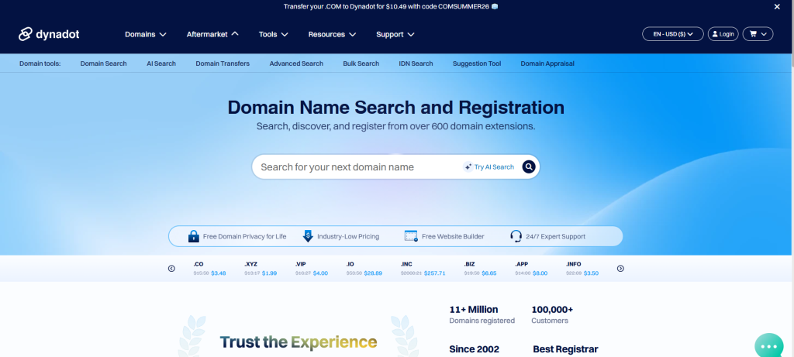Click the Industry-Low Pricing dollar arrow icon

coord(308,236)
